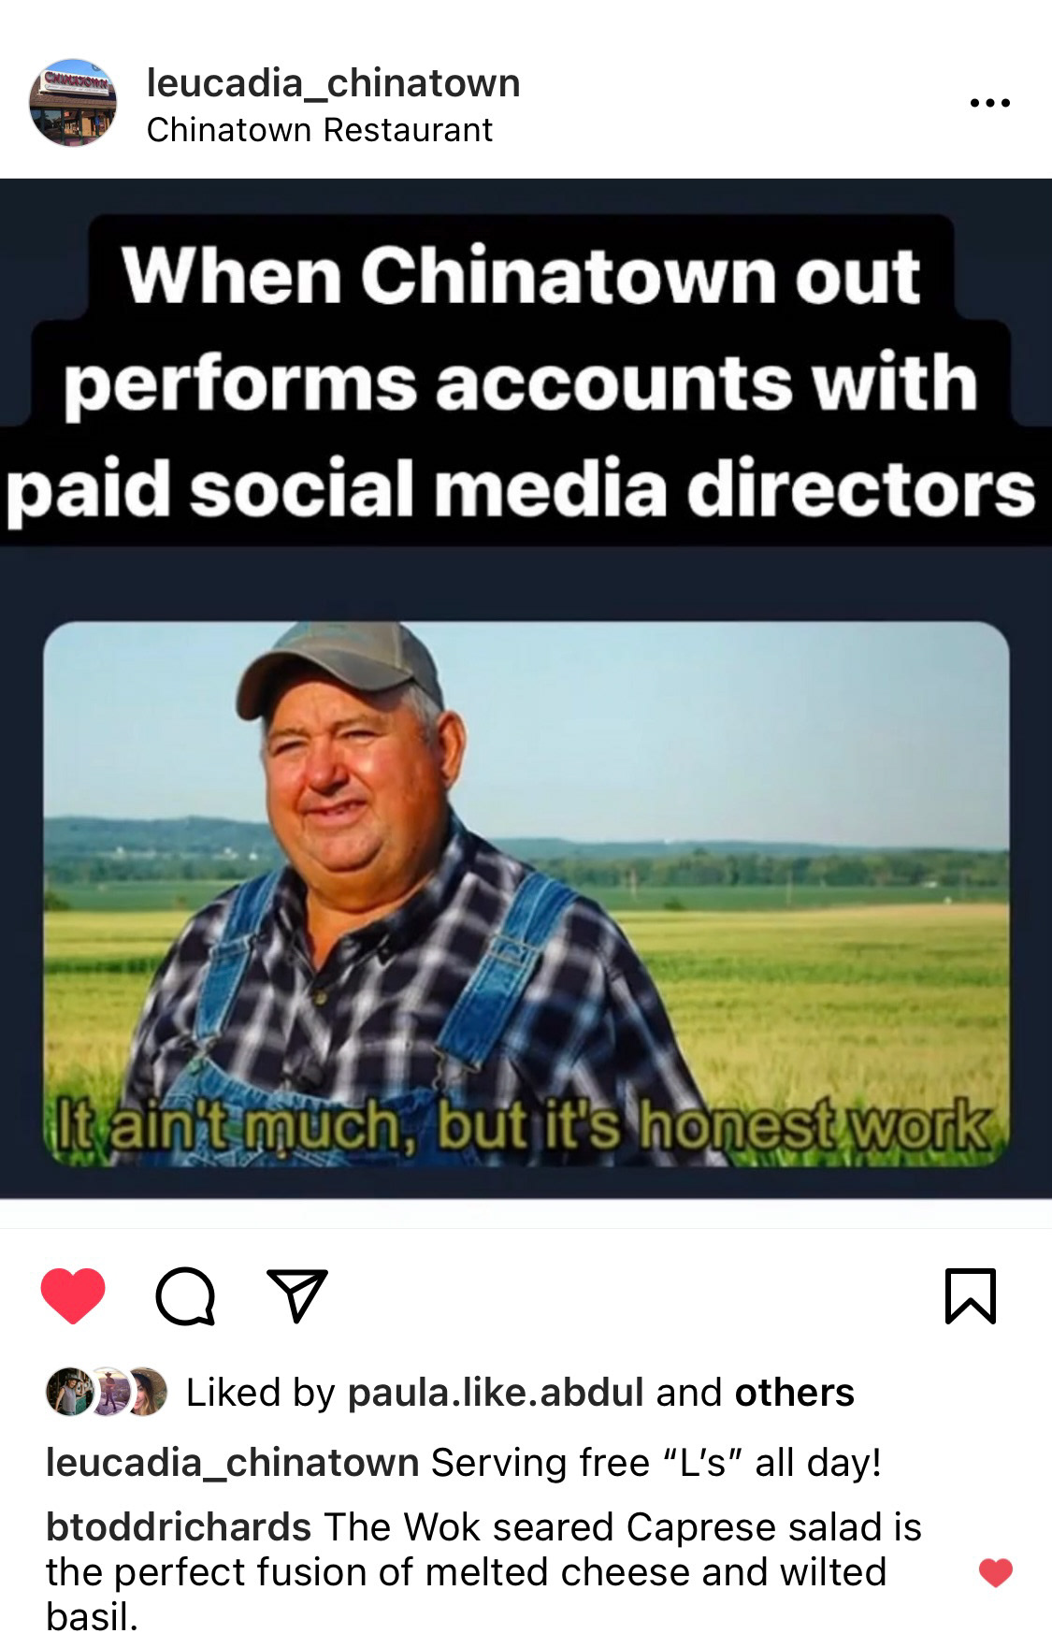Image resolution: width=1052 pixels, height=1648 pixels.
Task: Tap the farmer meme image
Action: click(x=526, y=894)
